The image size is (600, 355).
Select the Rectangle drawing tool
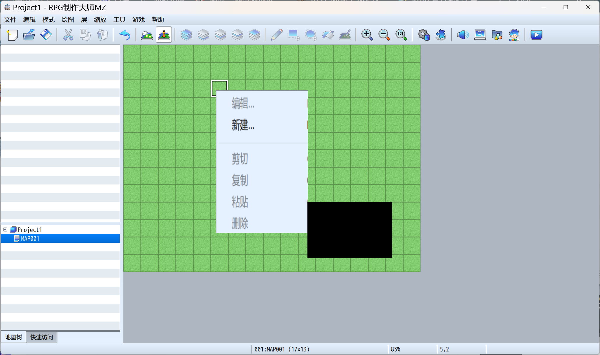click(293, 35)
